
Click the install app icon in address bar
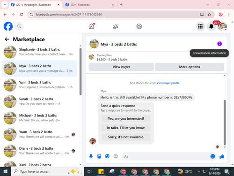tap(202, 15)
